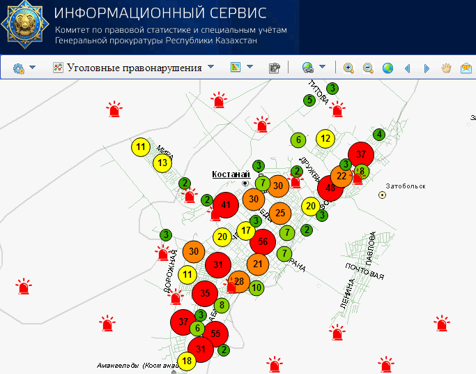Select the yellow cluster marker 13
This screenshot has height=374, width=476.
(162, 163)
